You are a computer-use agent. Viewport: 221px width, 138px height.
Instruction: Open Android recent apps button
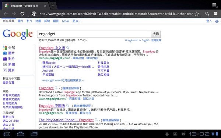pyautogui.click(x=34, y=134)
